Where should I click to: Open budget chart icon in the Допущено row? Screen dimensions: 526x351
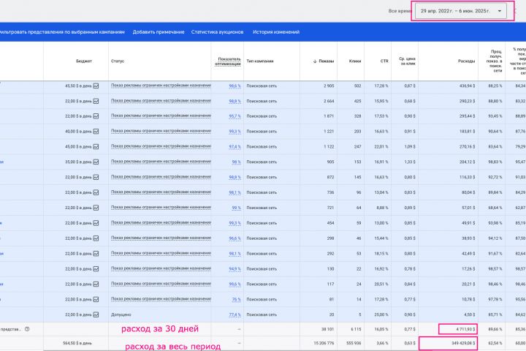(96, 314)
